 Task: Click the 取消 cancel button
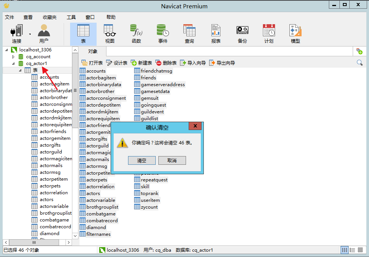[x=172, y=161]
